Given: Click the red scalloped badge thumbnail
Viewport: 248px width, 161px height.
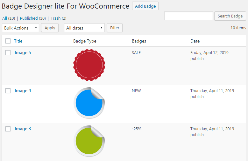Looking at the screenshot, I should pyautogui.click(x=89, y=65).
